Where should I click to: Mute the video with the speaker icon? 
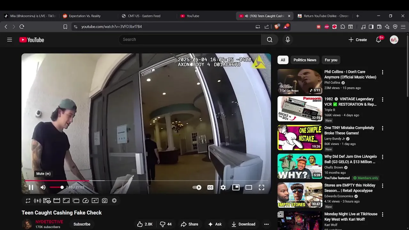[x=43, y=188]
